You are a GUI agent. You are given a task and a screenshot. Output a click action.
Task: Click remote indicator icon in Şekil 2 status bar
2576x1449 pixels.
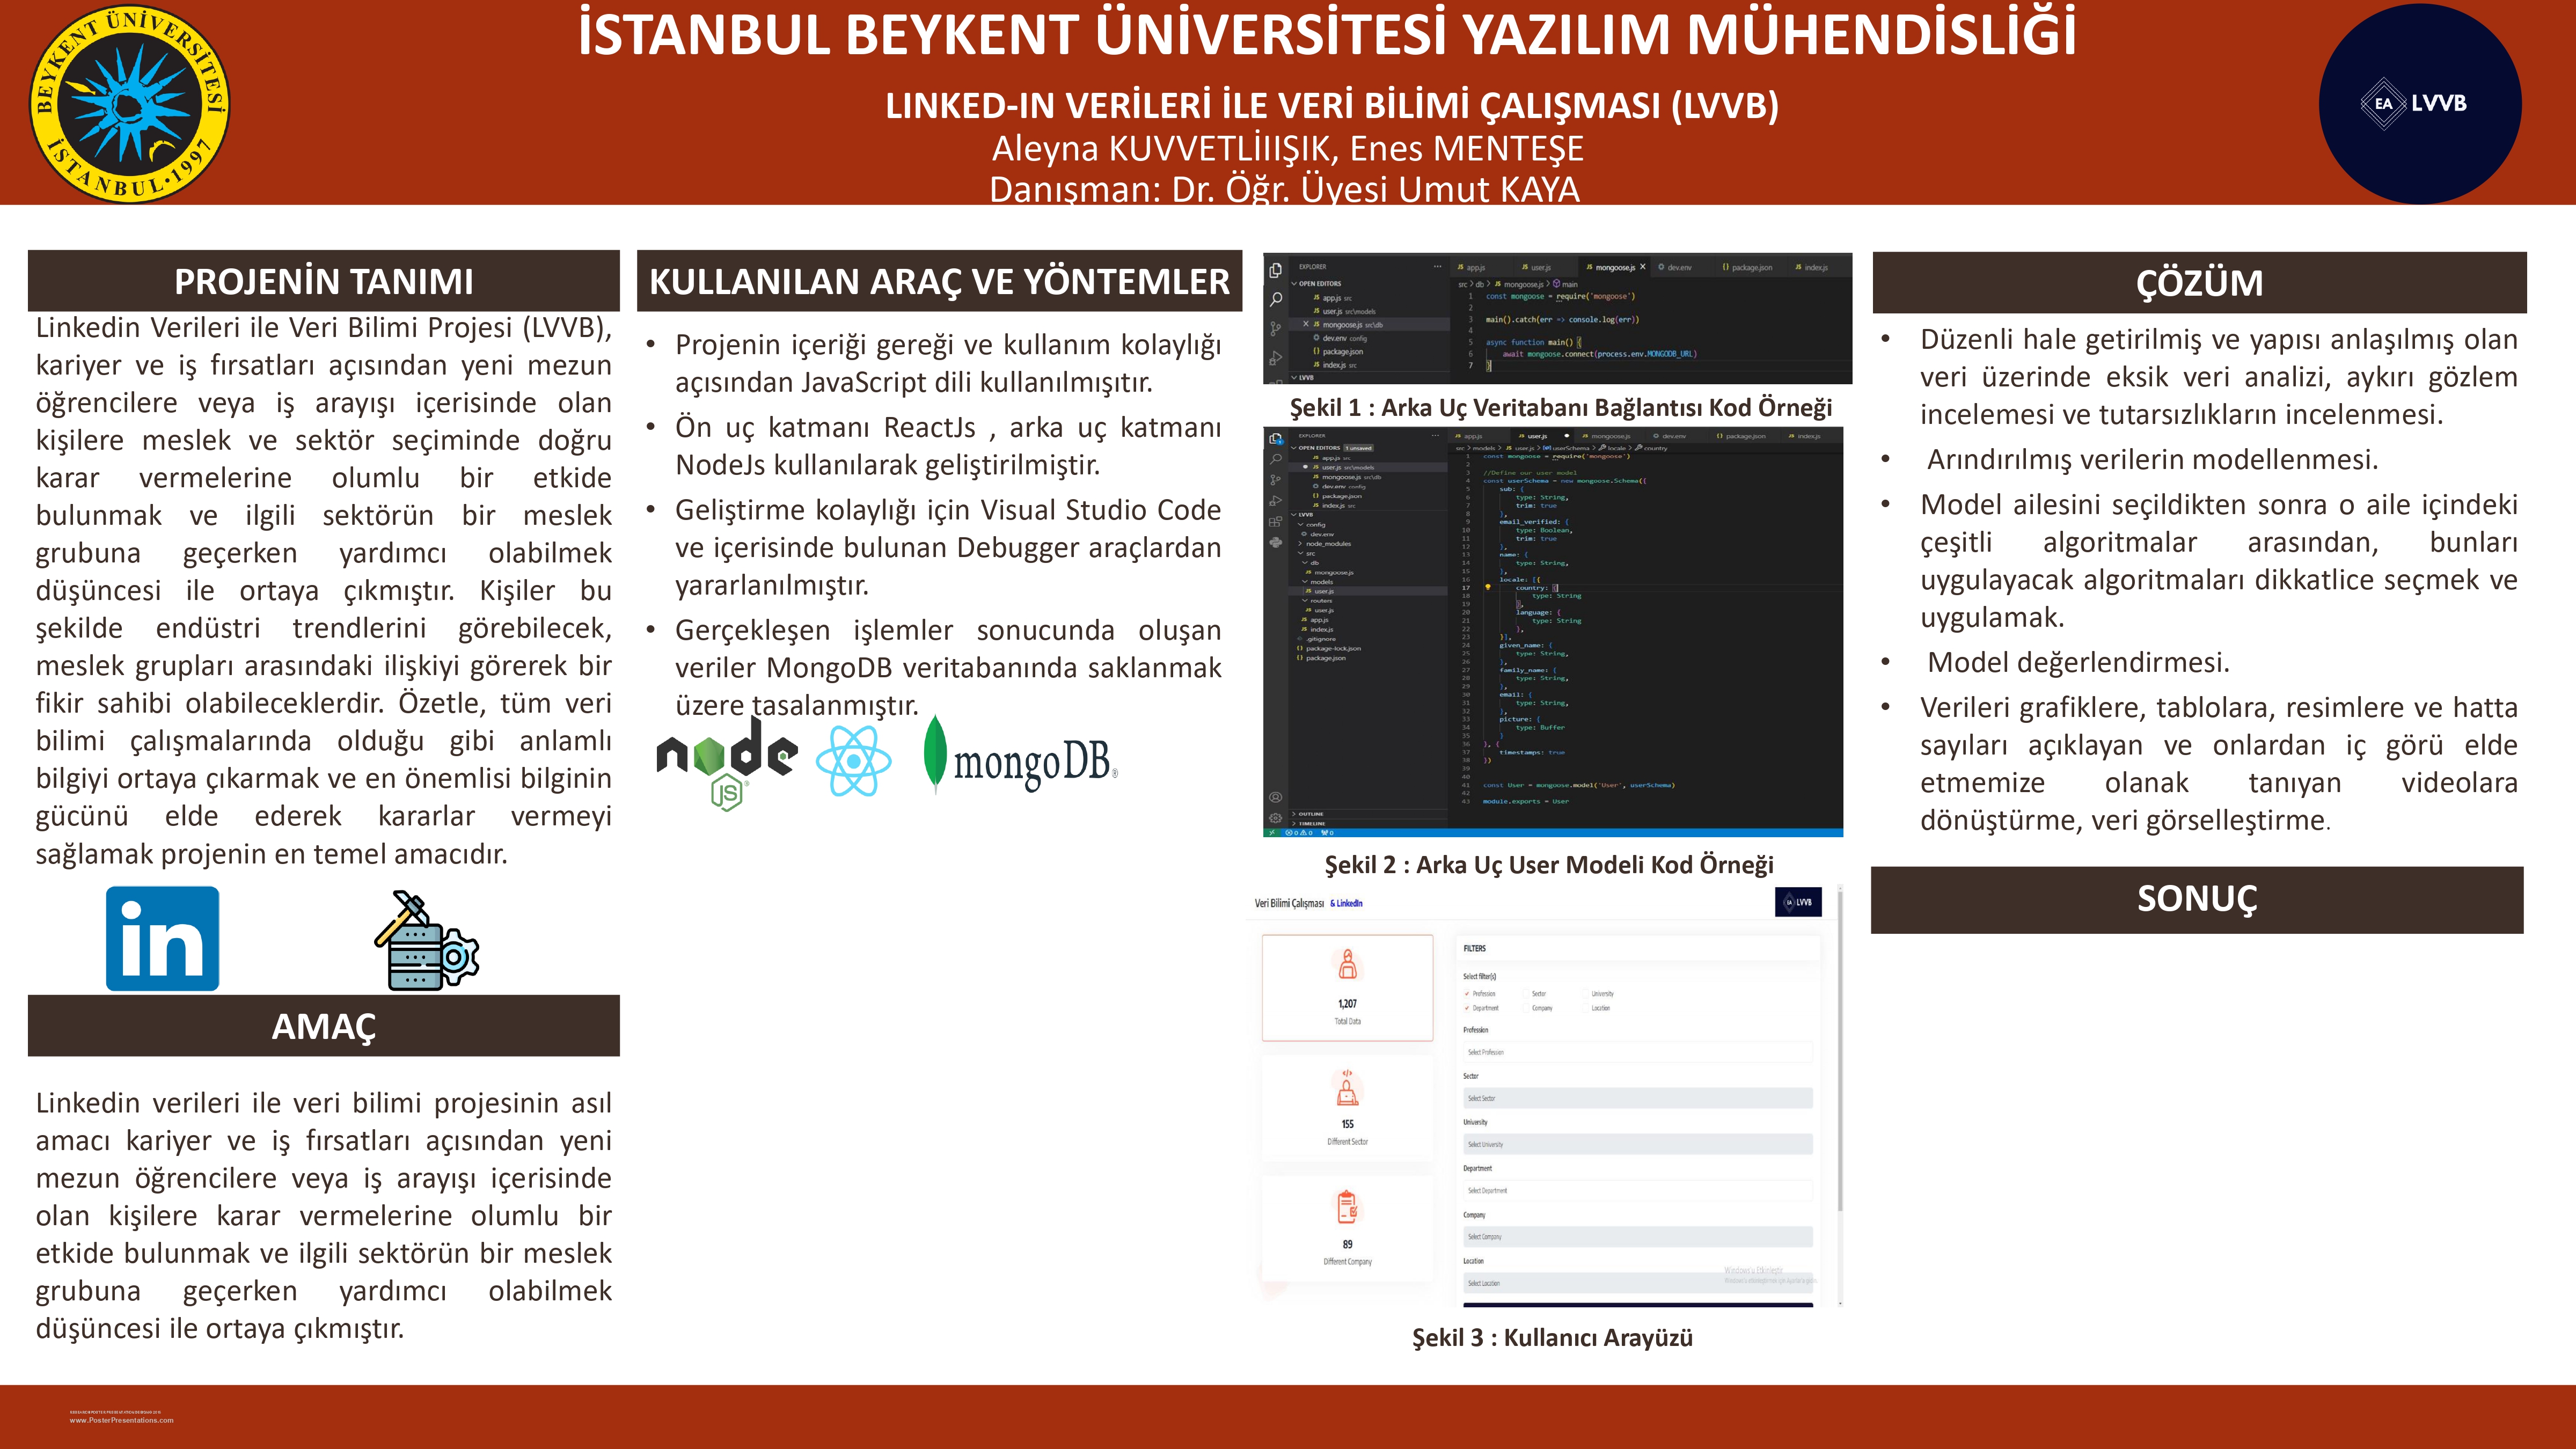(x=1272, y=833)
